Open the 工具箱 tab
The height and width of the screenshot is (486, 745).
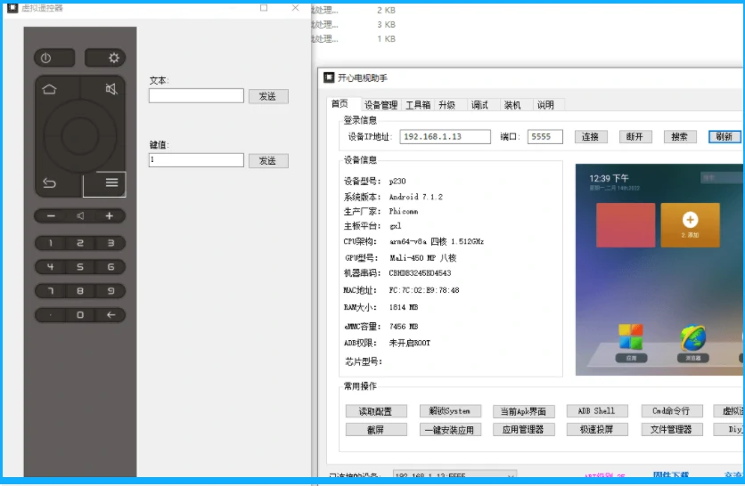418,105
